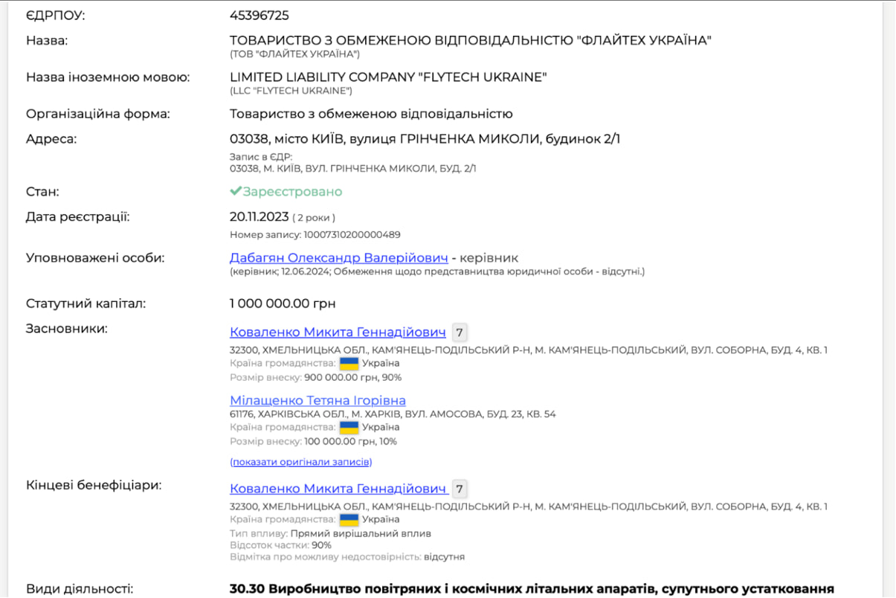Click the address on вулиця ГРІНЧЕНКА МИКОЛИ
The width and height of the screenshot is (896, 598).
click(425, 139)
